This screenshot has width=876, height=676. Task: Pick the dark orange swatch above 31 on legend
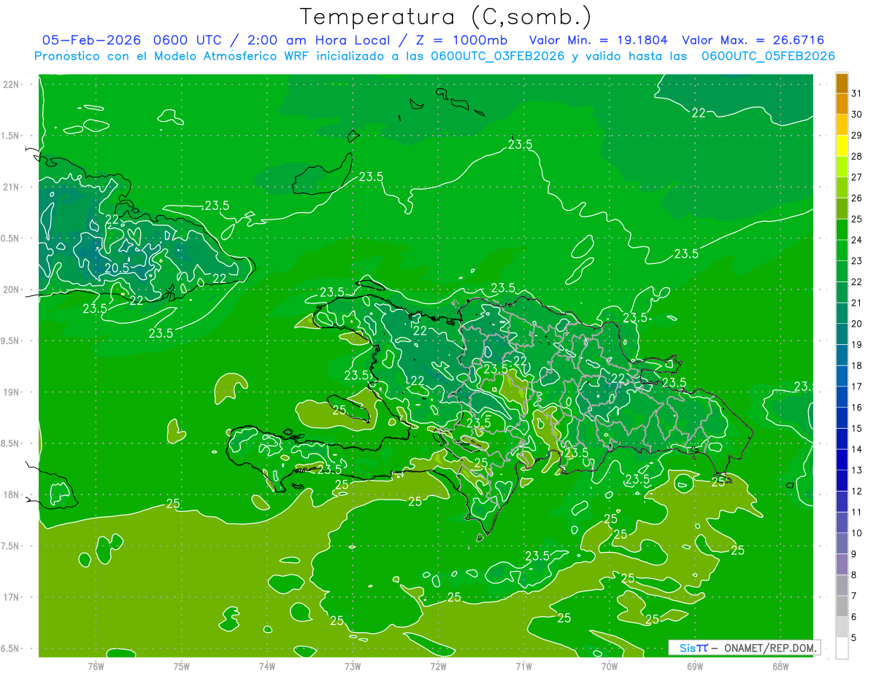click(842, 83)
